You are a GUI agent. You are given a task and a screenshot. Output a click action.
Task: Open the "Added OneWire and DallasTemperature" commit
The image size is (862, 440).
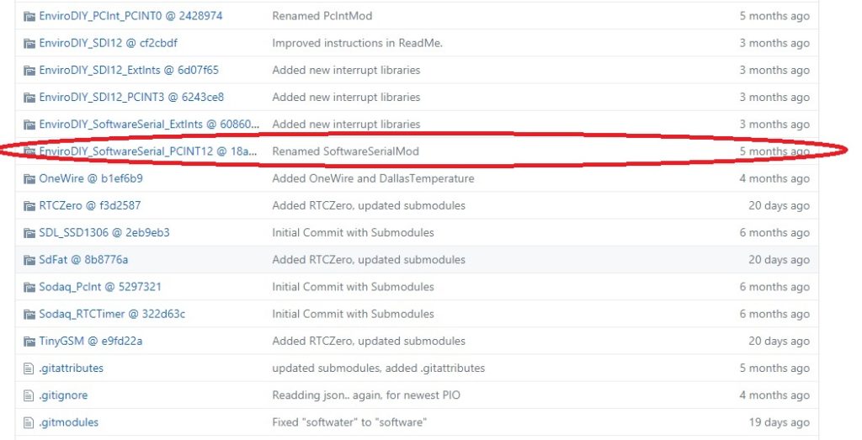tap(373, 178)
